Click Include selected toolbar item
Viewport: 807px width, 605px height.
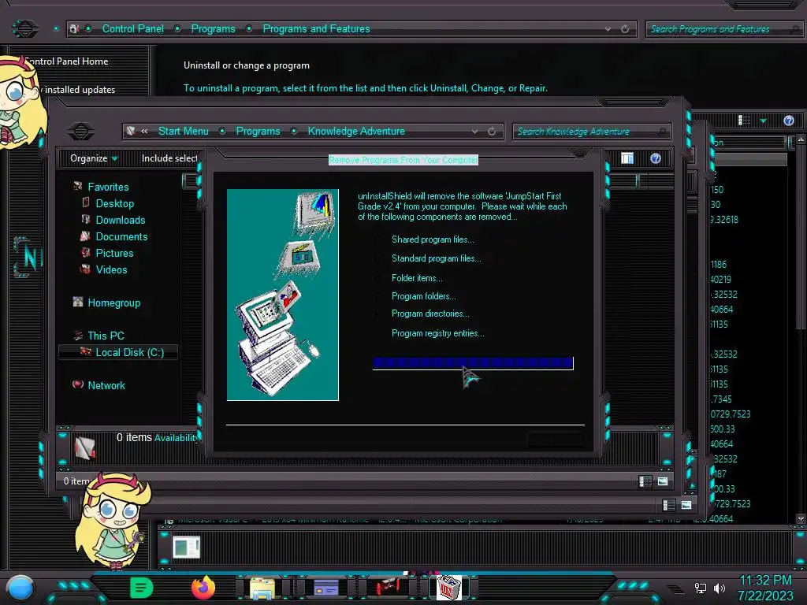(x=169, y=158)
